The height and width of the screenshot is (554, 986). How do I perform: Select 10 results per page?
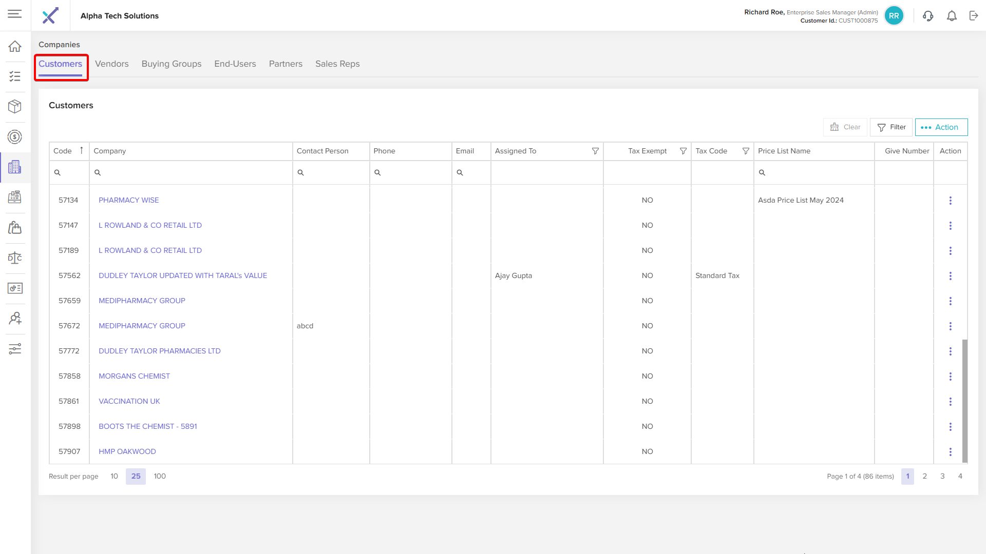click(114, 476)
